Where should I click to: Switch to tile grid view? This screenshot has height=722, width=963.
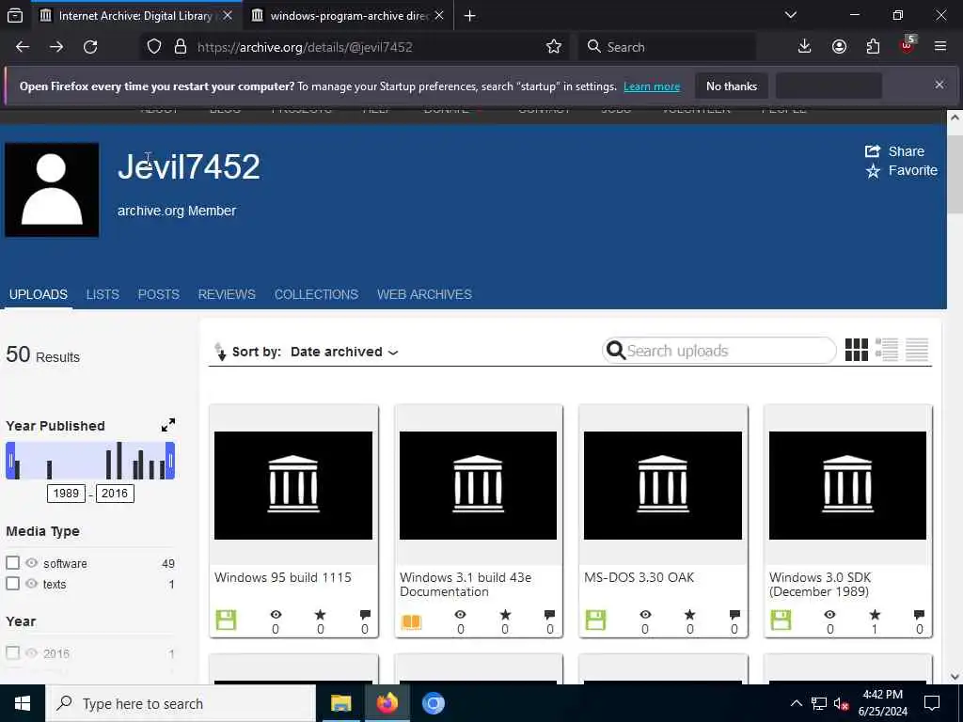[856, 350]
